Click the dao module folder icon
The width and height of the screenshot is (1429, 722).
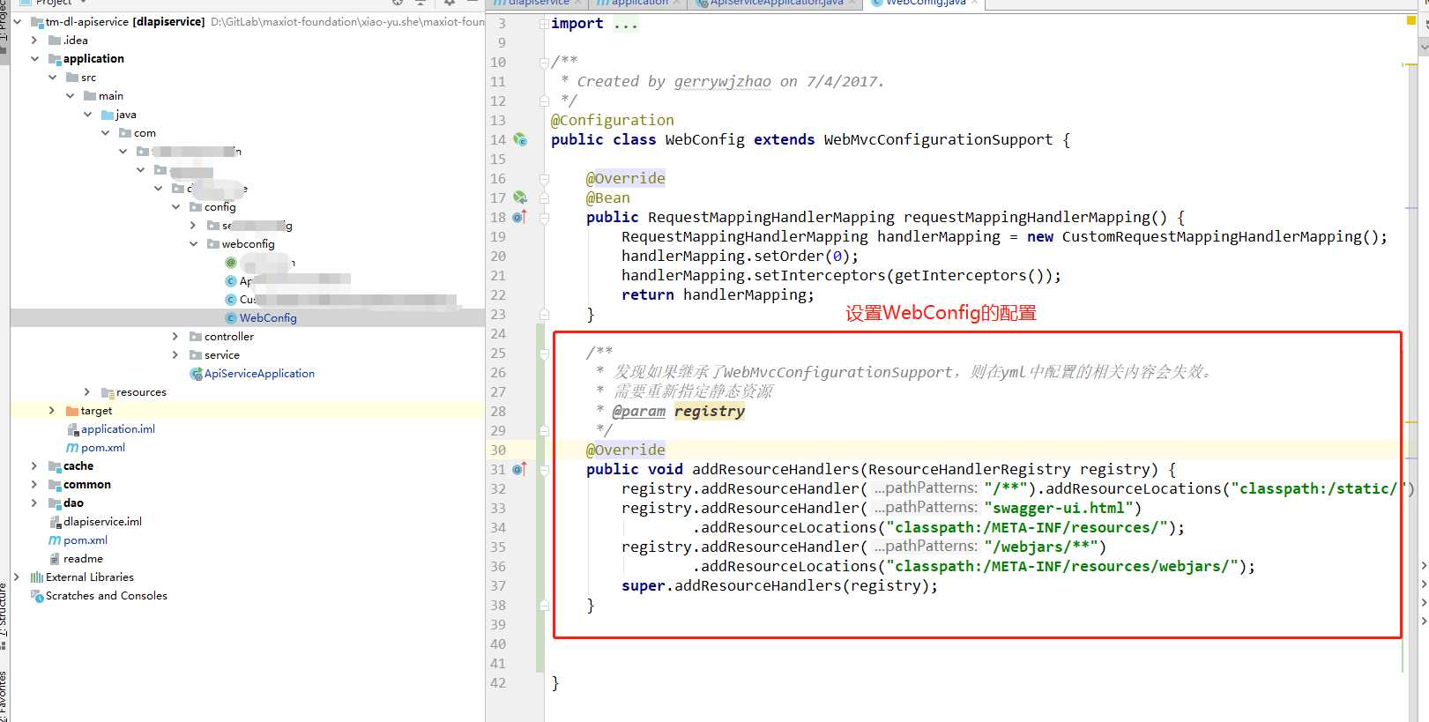tap(55, 503)
